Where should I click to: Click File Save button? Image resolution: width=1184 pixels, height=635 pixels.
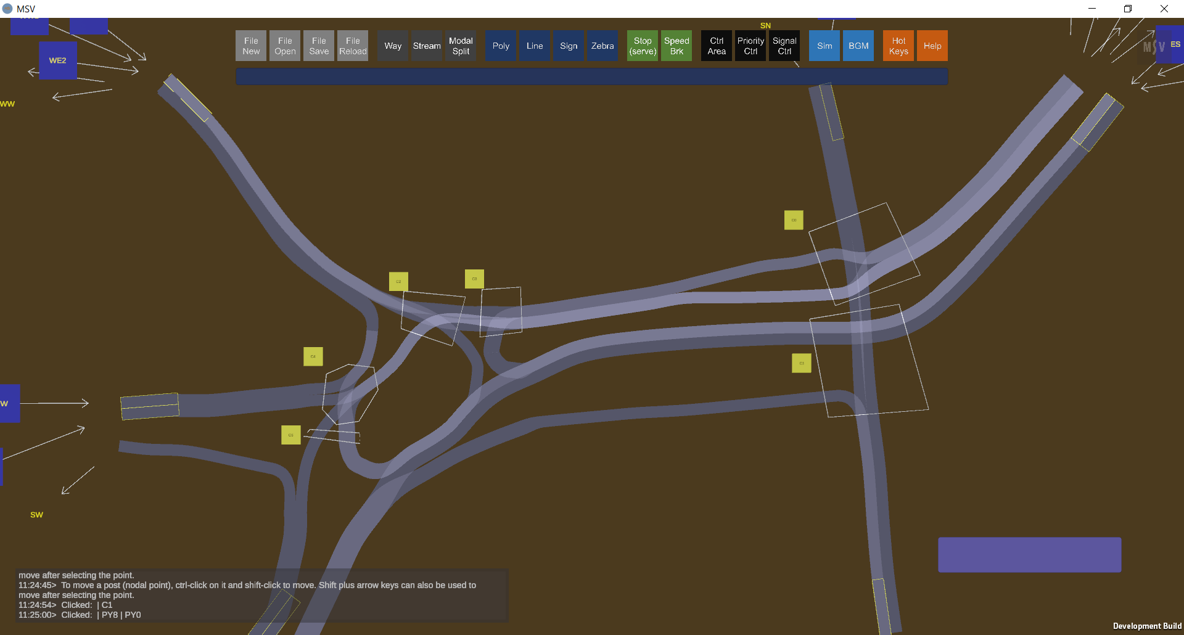point(319,46)
